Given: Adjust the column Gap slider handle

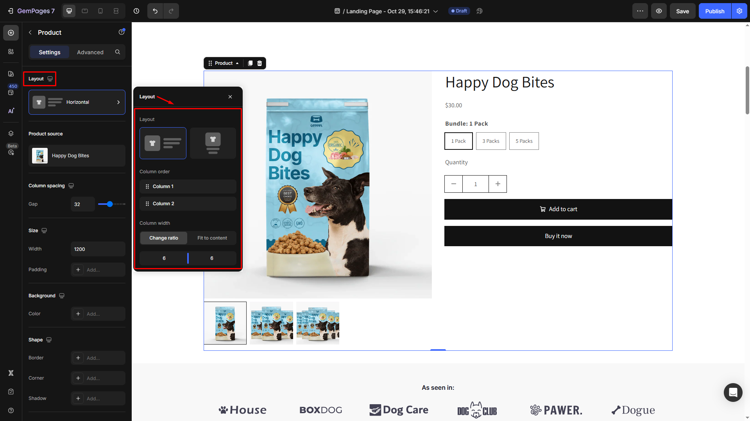Looking at the screenshot, I should [x=110, y=204].
